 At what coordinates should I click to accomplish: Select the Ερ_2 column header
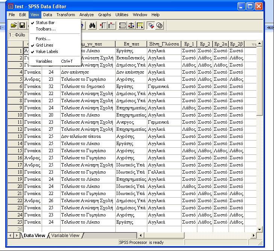(205, 44)
